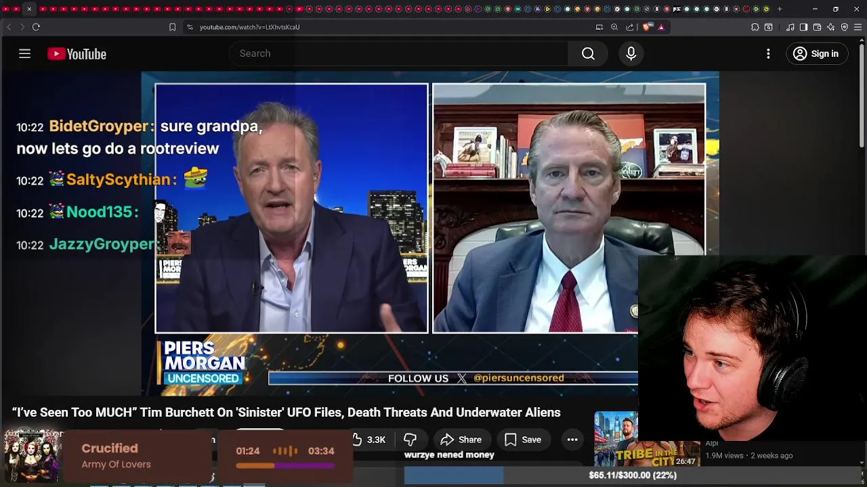This screenshot has width=867, height=487.
Task: Click the page vertical scrollbar
Action: tap(862, 95)
